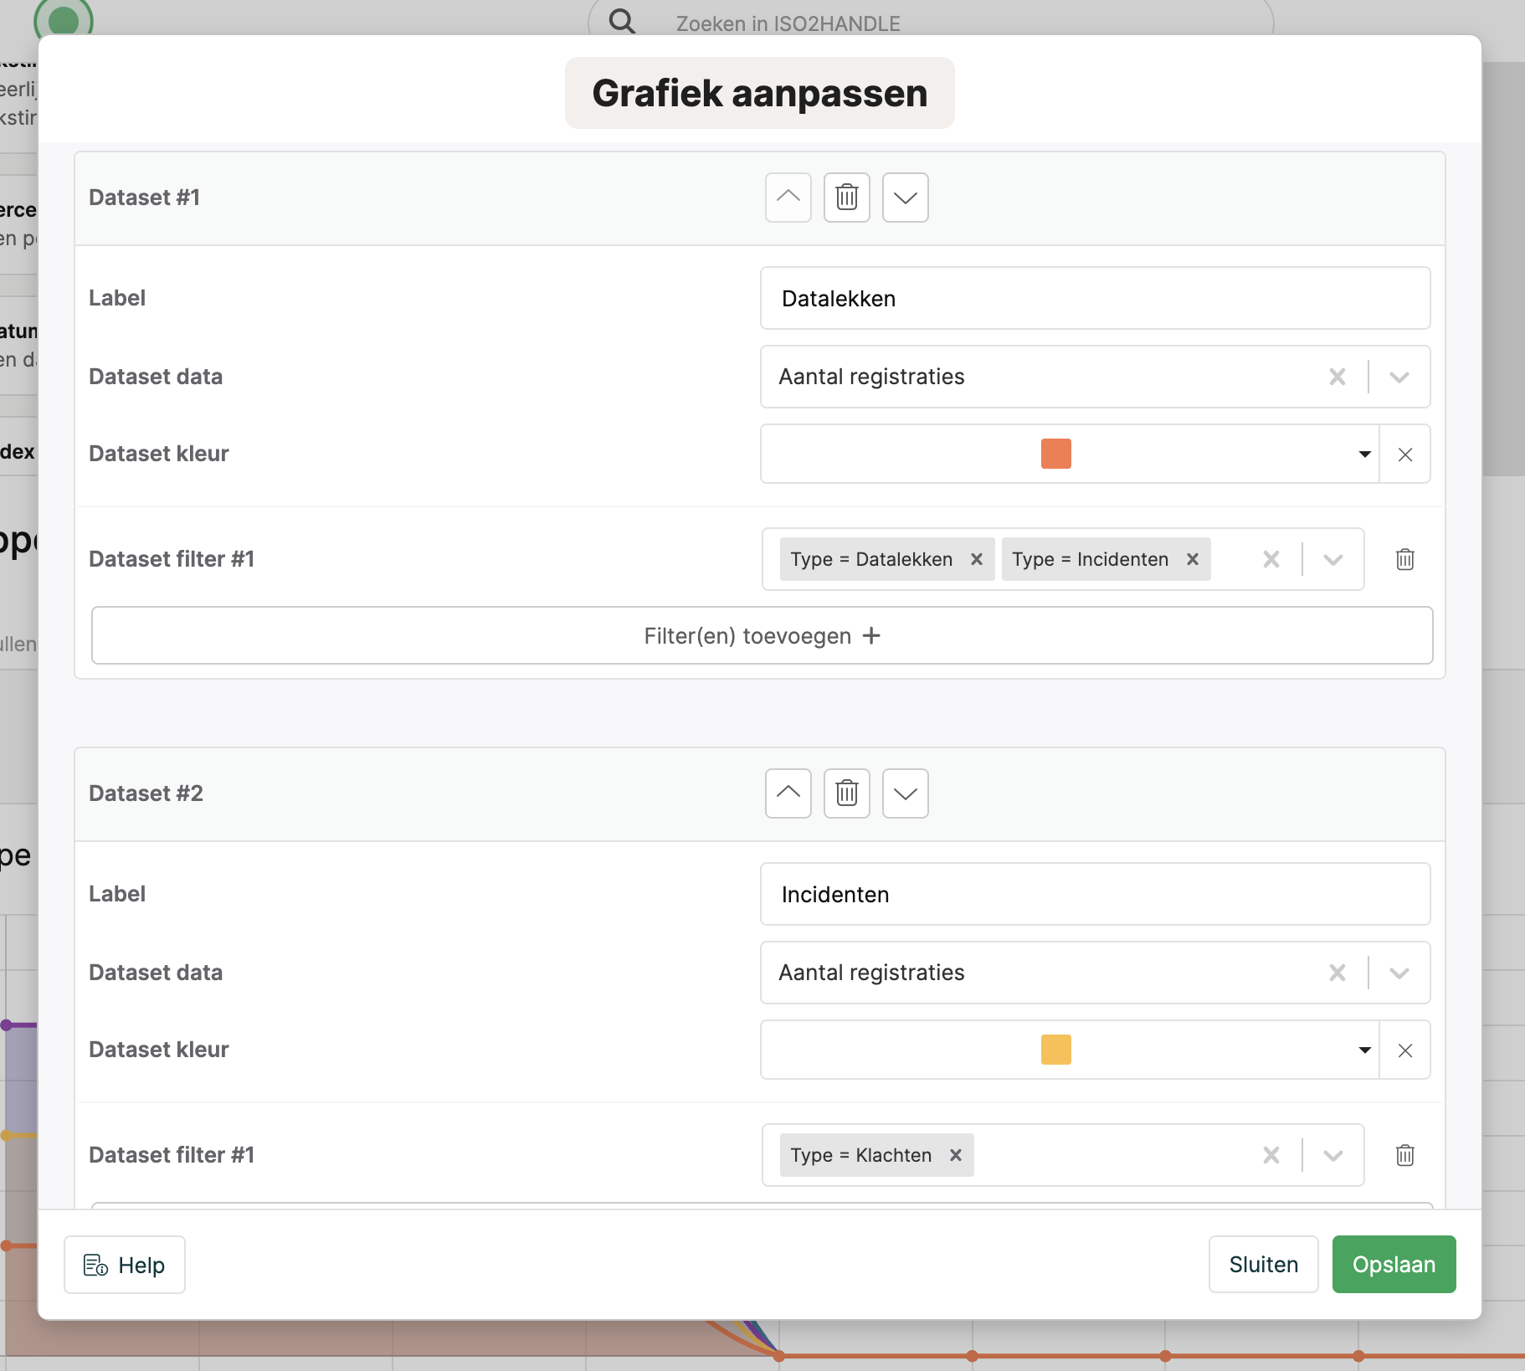The height and width of the screenshot is (1371, 1525).
Task: Move Dataset #1 up with arrow button
Action: tap(788, 198)
